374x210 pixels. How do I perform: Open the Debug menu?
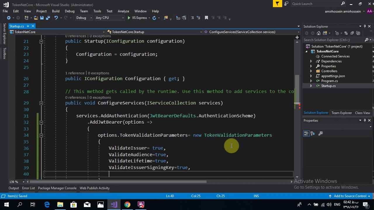point(70,11)
